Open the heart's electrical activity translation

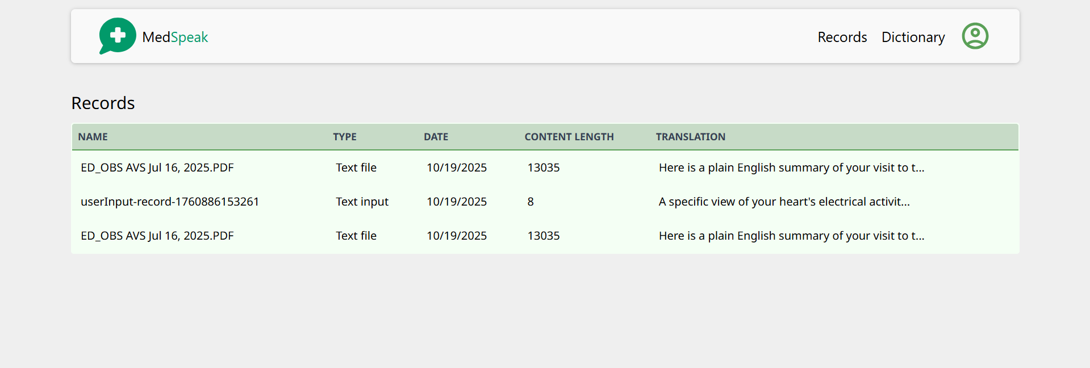pos(784,202)
